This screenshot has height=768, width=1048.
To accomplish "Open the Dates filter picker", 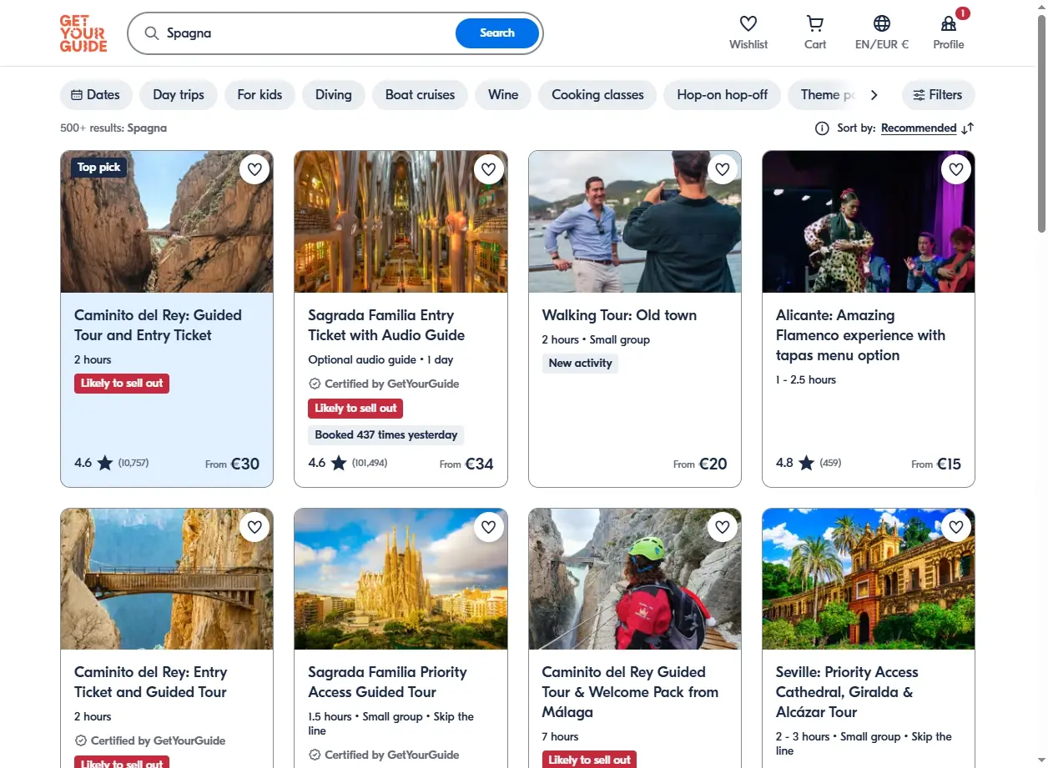I will tap(96, 95).
